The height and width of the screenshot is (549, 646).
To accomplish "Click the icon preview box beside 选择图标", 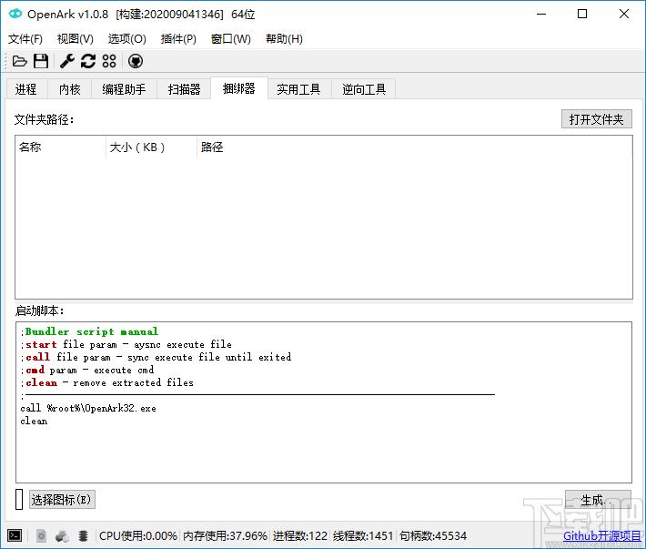I will [x=19, y=499].
